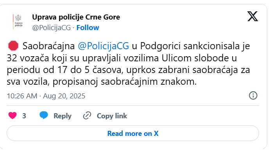This screenshot has width=270, height=155.
Task: Open the 10:26 AM timestamp link
Action: click(22, 96)
